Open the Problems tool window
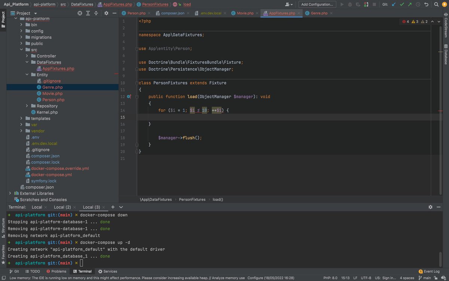This screenshot has width=449, height=281. [x=56, y=271]
